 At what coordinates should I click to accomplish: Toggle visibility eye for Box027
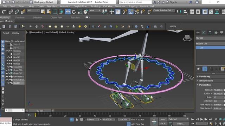click(8, 61)
